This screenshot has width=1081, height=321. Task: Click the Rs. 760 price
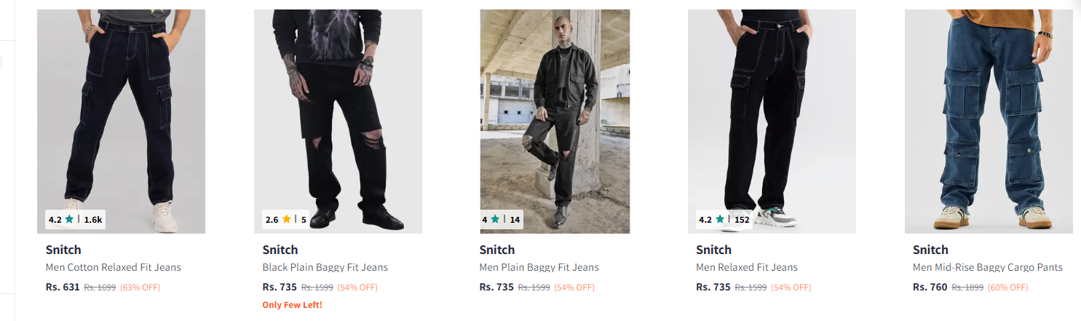coord(930,287)
